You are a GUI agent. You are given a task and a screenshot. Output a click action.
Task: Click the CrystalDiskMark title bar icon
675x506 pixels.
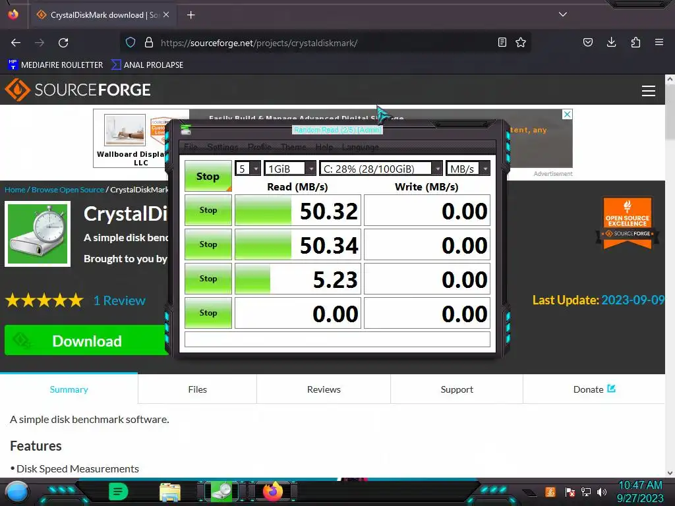tap(186, 129)
